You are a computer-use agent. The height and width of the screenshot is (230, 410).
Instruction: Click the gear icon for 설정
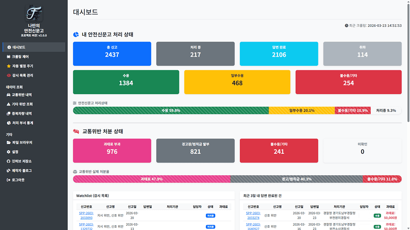click(9, 152)
